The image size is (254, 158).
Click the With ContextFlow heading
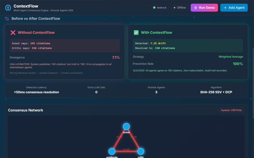(x=157, y=32)
